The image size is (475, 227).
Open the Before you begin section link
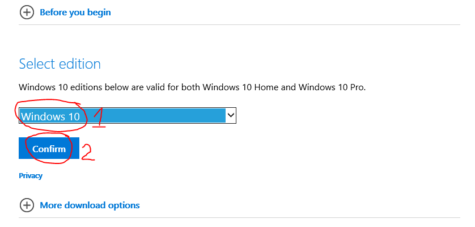pyautogui.click(x=75, y=12)
